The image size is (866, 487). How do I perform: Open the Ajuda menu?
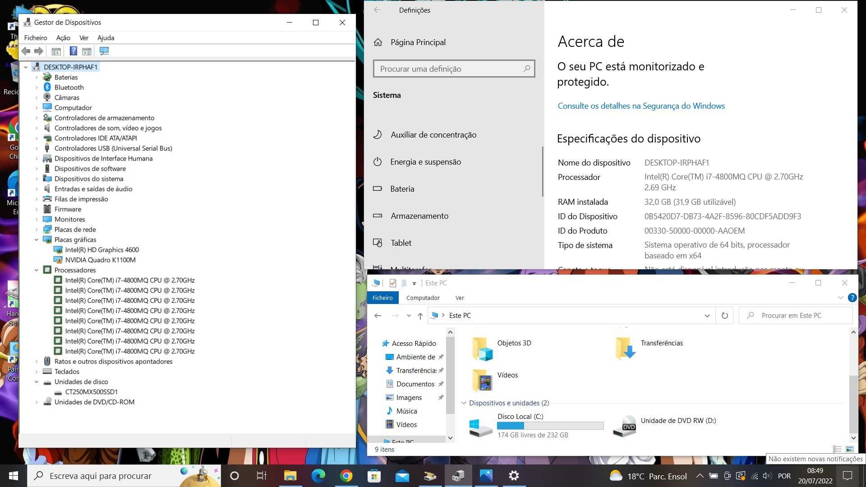[x=106, y=38]
